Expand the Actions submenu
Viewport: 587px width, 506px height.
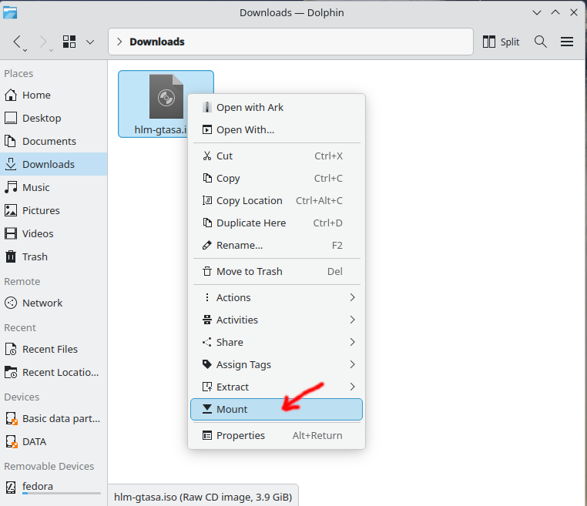pyautogui.click(x=277, y=297)
